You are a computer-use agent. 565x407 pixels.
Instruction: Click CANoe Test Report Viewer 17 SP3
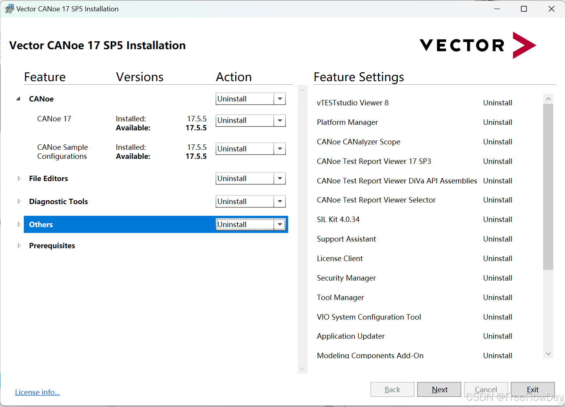tap(374, 161)
